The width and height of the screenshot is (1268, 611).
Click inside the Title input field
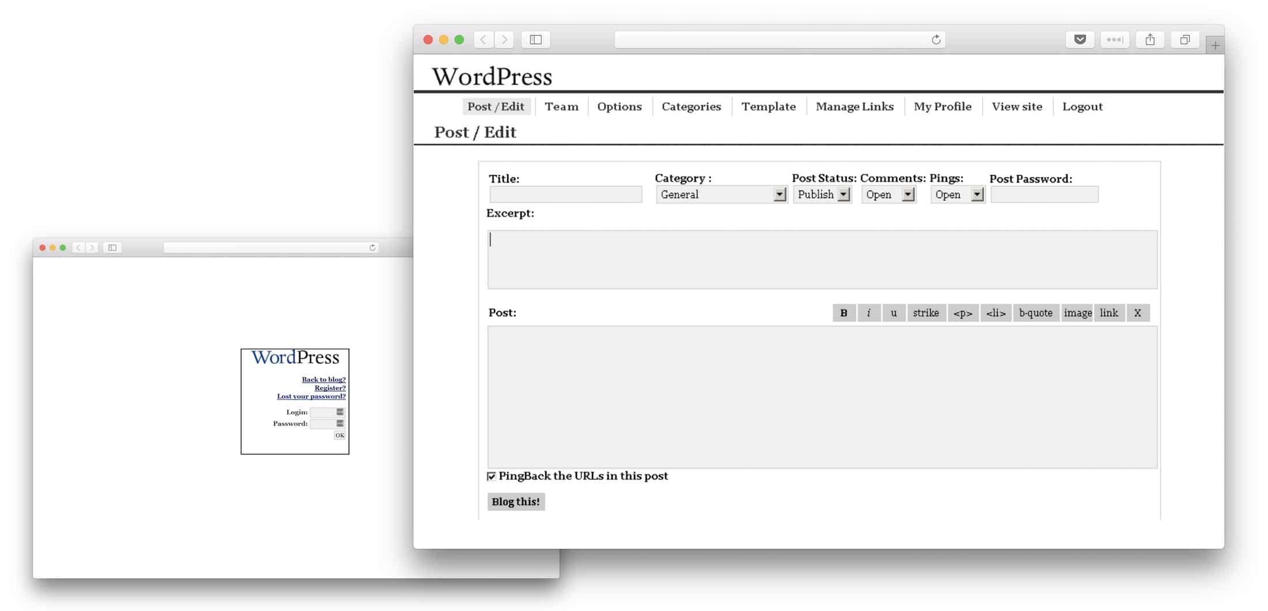point(565,195)
